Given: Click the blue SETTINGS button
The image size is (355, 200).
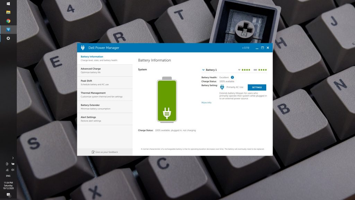Looking at the screenshot, I should (257, 87).
